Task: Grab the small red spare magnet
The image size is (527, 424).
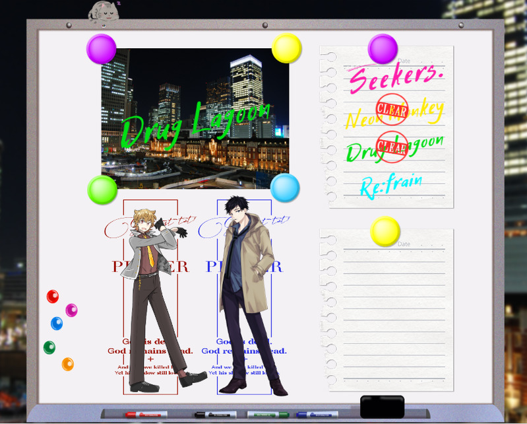Action: 53,297
